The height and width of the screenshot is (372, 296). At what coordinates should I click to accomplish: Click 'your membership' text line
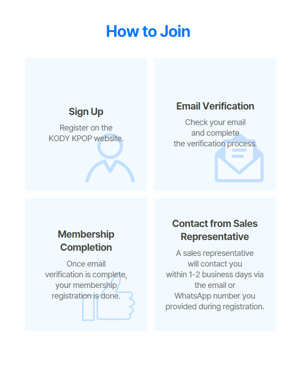86,285
